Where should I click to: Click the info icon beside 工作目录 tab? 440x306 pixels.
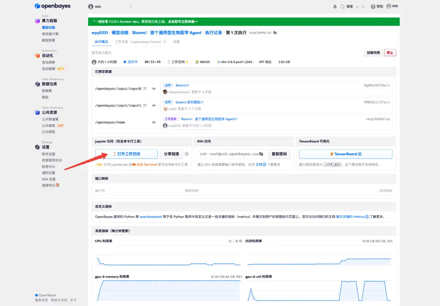tap(165, 42)
